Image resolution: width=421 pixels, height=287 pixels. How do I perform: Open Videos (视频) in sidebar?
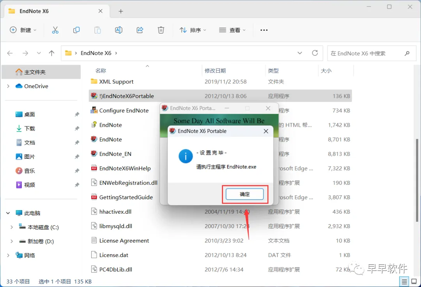29,185
